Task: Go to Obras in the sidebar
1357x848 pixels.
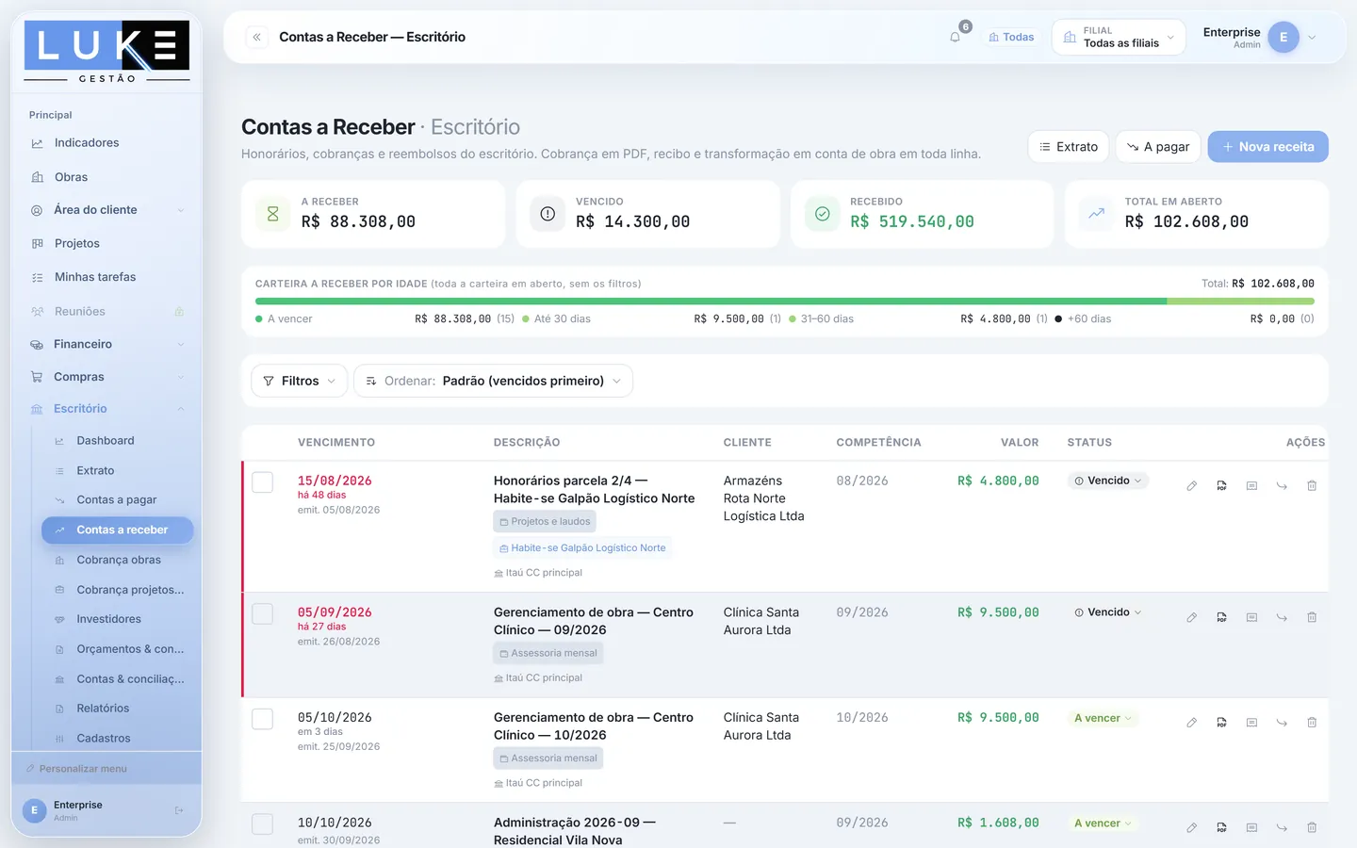Action: [x=106, y=177]
